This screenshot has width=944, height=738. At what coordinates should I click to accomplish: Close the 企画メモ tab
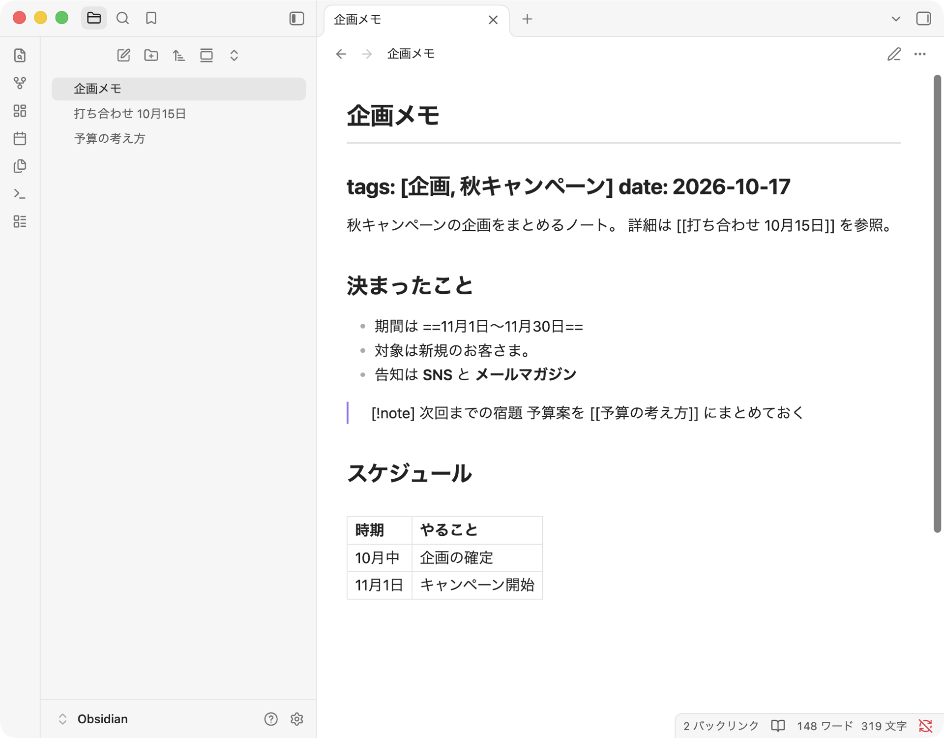point(493,20)
